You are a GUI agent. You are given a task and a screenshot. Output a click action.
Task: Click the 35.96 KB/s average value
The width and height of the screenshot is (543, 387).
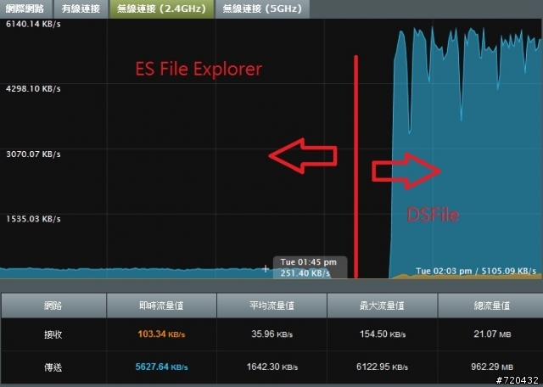pos(271,334)
